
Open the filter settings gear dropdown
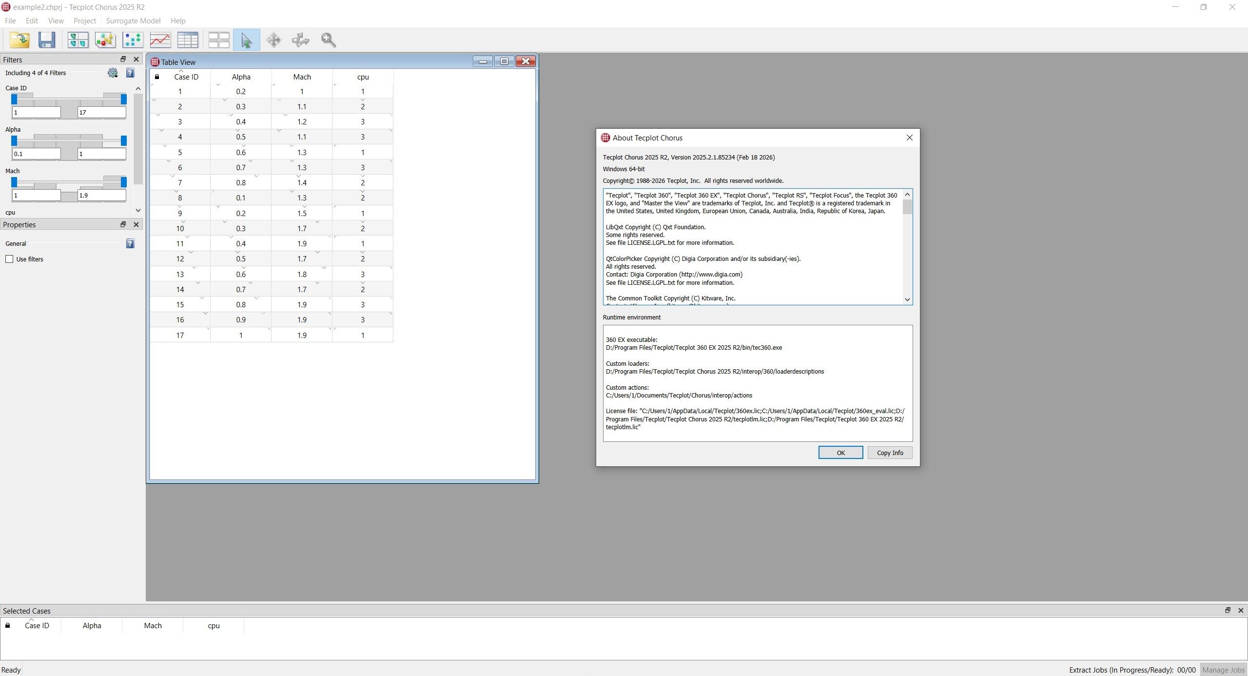click(113, 73)
